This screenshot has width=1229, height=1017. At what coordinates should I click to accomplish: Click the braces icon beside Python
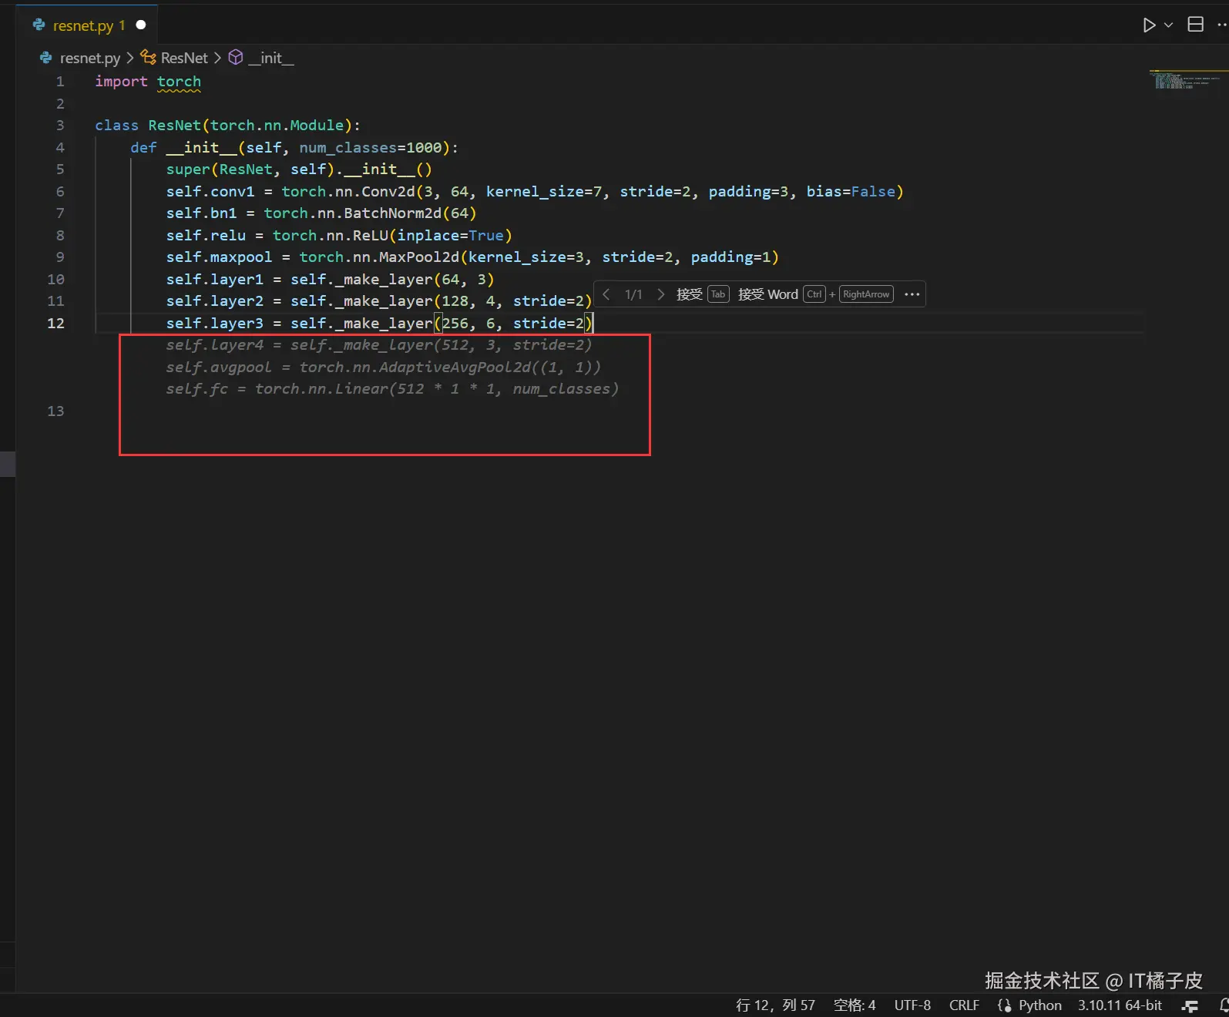(1004, 1005)
